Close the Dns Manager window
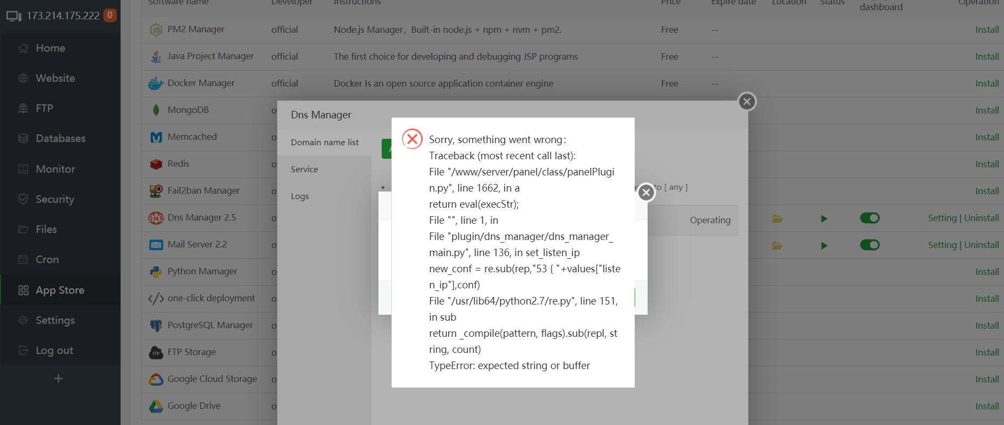This screenshot has height=425, width=1004. point(747,102)
